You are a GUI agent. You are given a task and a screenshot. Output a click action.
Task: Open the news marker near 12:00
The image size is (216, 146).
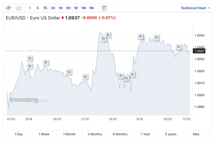click(x=85, y=77)
